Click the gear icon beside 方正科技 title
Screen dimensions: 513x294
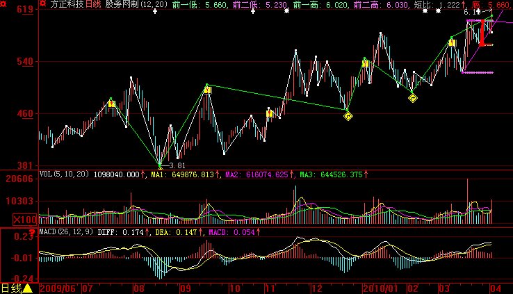(43, 4)
